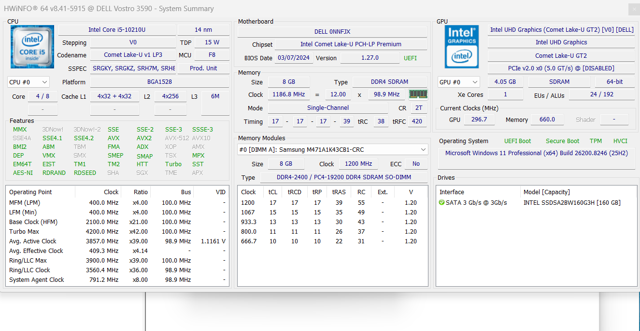The height and width of the screenshot is (331, 640).
Task: Click the module ECC value No
Action: tap(416, 164)
